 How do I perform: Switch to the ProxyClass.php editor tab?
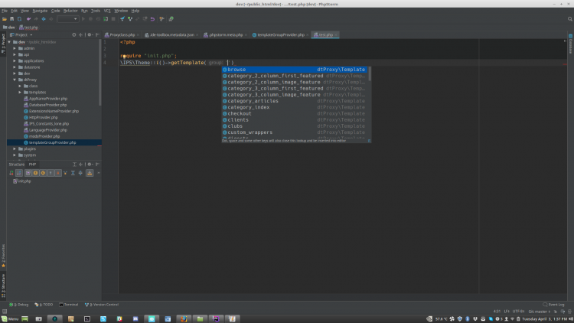coord(121,34)
